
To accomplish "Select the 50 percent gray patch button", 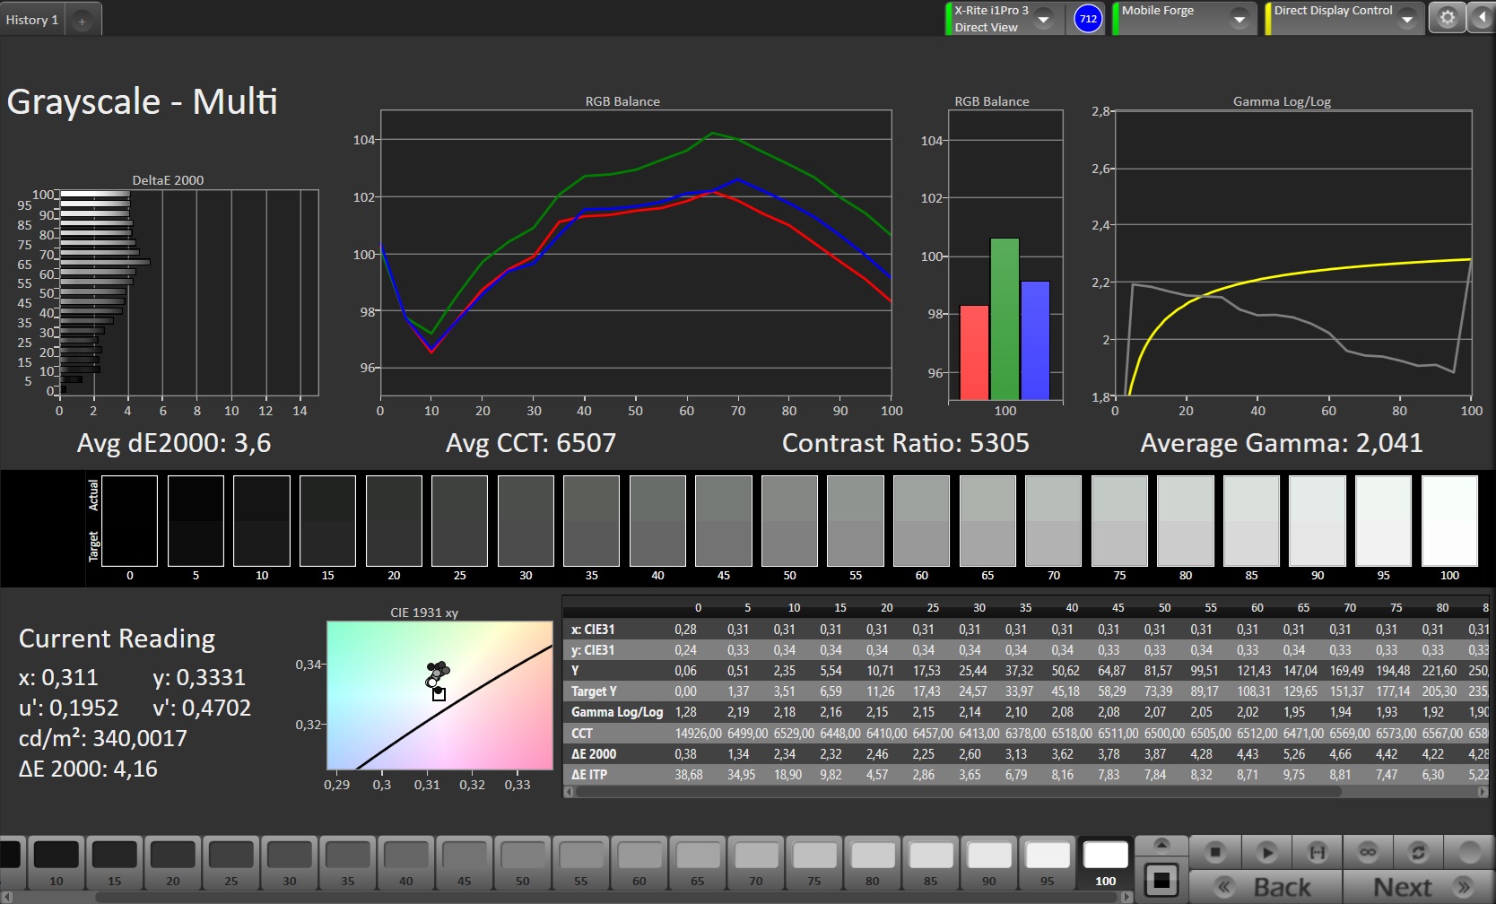I will [x=522, y=863].
